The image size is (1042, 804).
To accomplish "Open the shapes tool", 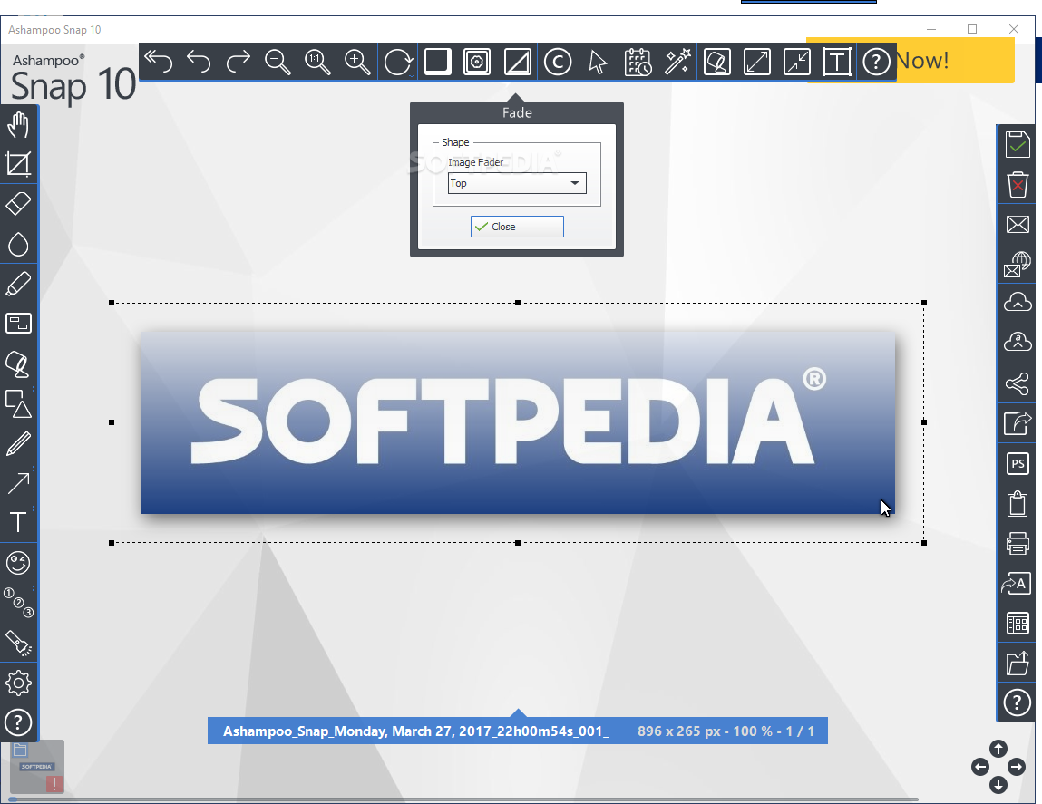I will (x=18, y=403).
